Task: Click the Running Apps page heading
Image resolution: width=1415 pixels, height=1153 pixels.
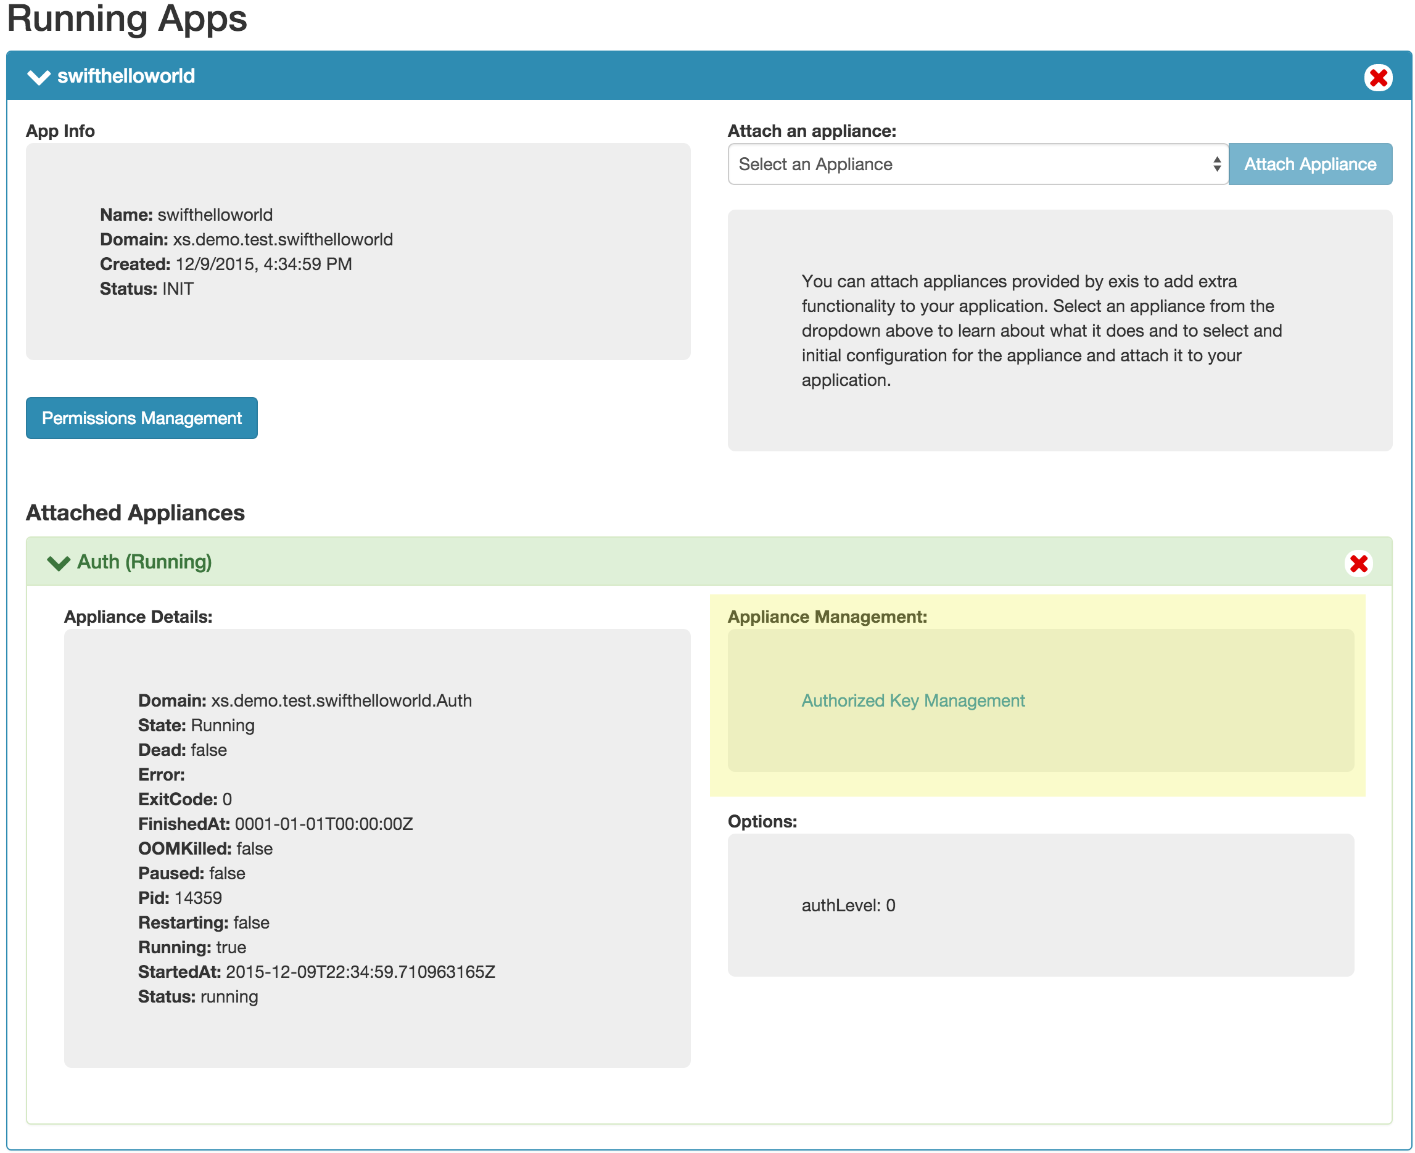Action: (x=127, y=18)
